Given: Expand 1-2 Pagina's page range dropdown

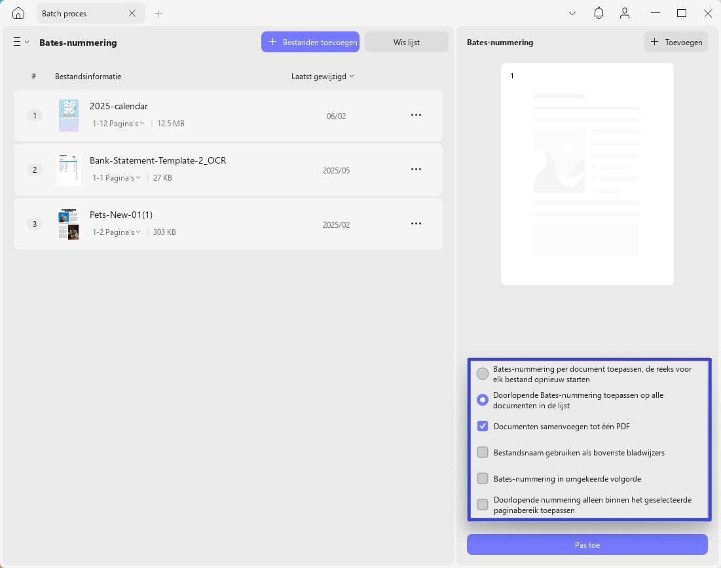Looking at the screenshot, I should 117,232.
